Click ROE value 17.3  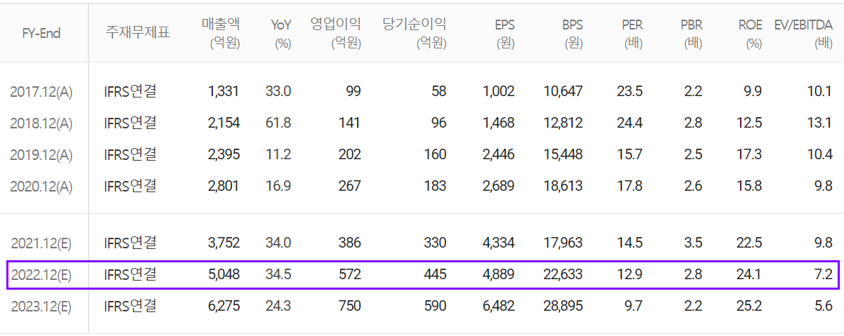click(x=750, y=154)
